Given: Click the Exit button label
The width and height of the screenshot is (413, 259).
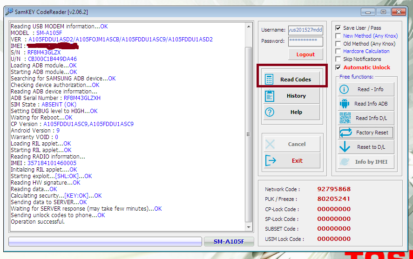Looking at the screenshot, I should [x=297, y=161].
